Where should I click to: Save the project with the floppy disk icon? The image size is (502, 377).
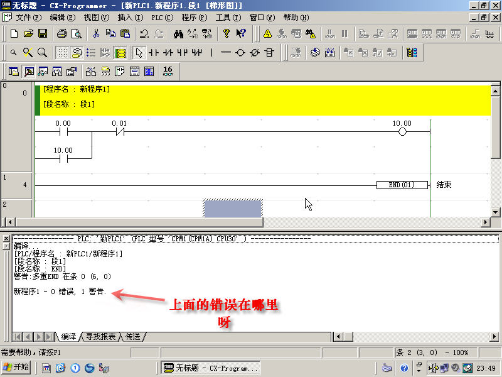click(43, 34)
